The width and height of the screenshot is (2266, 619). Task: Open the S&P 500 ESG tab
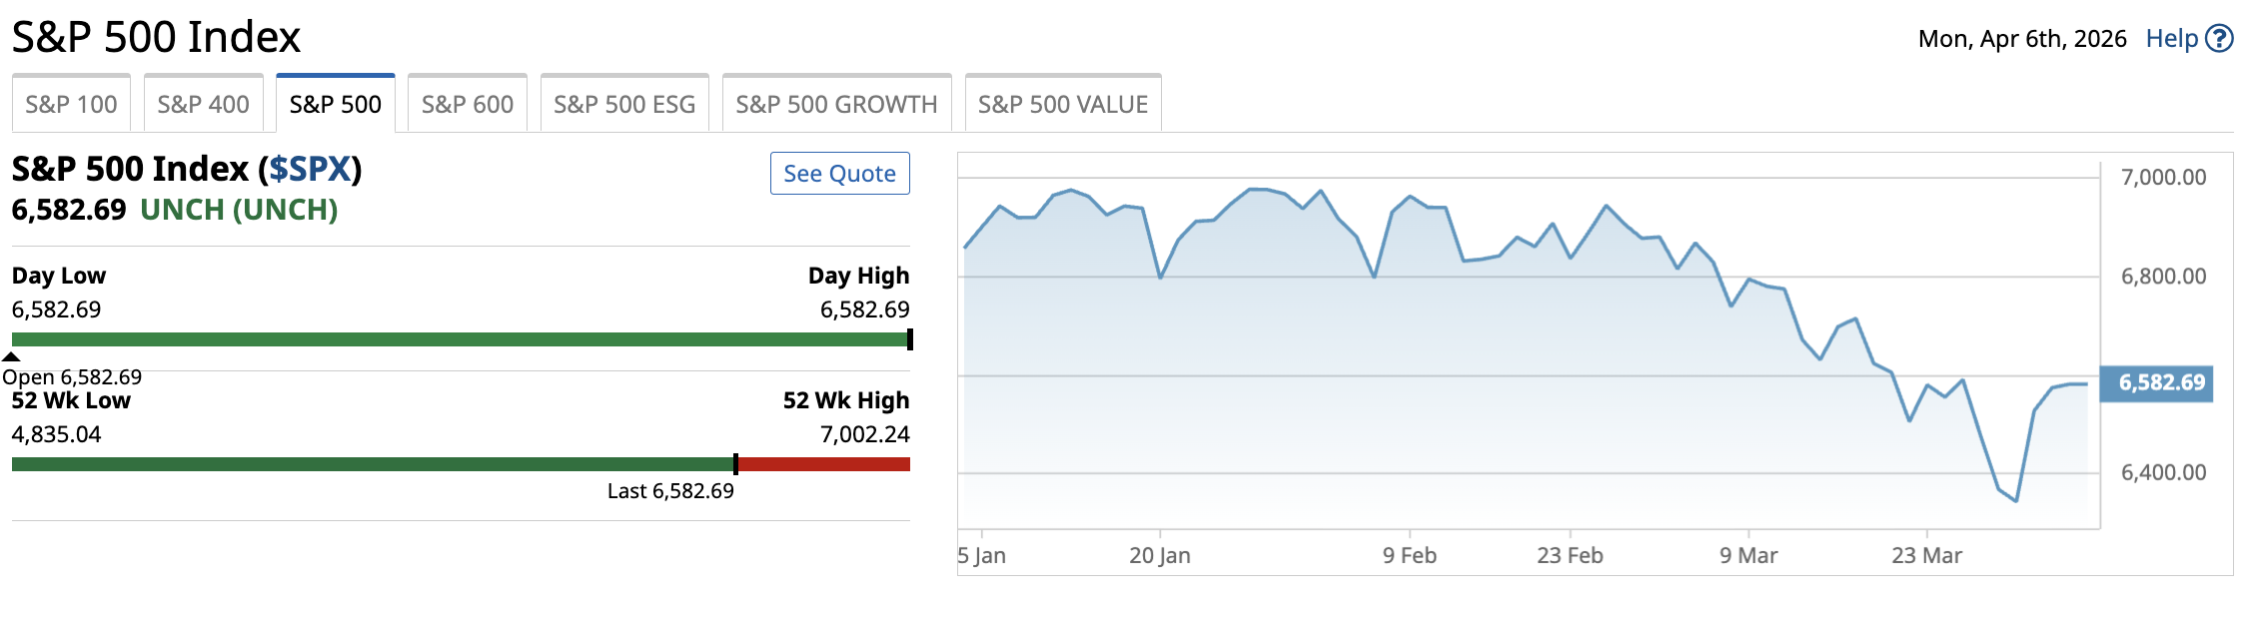624,104
